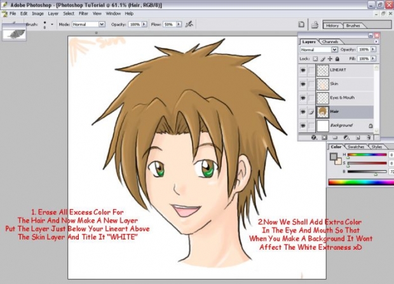Select the Skin layer name
Image resolution: width=394 pixels, height=284 pixels.
click(x=334, y=84)
